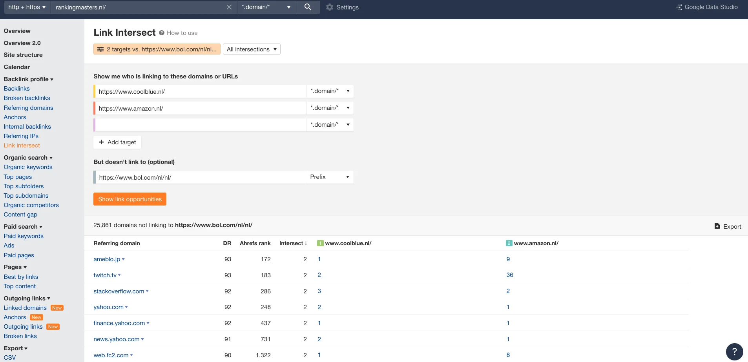
Task: Open Broken backlinks report
Action: point(27,98)
